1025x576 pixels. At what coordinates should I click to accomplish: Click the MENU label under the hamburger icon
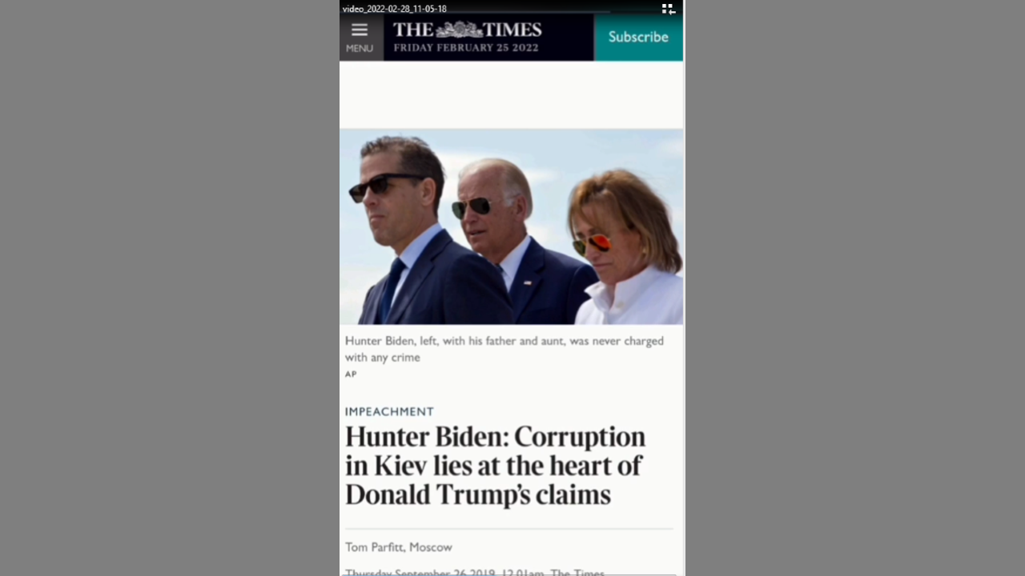(360, 48)
